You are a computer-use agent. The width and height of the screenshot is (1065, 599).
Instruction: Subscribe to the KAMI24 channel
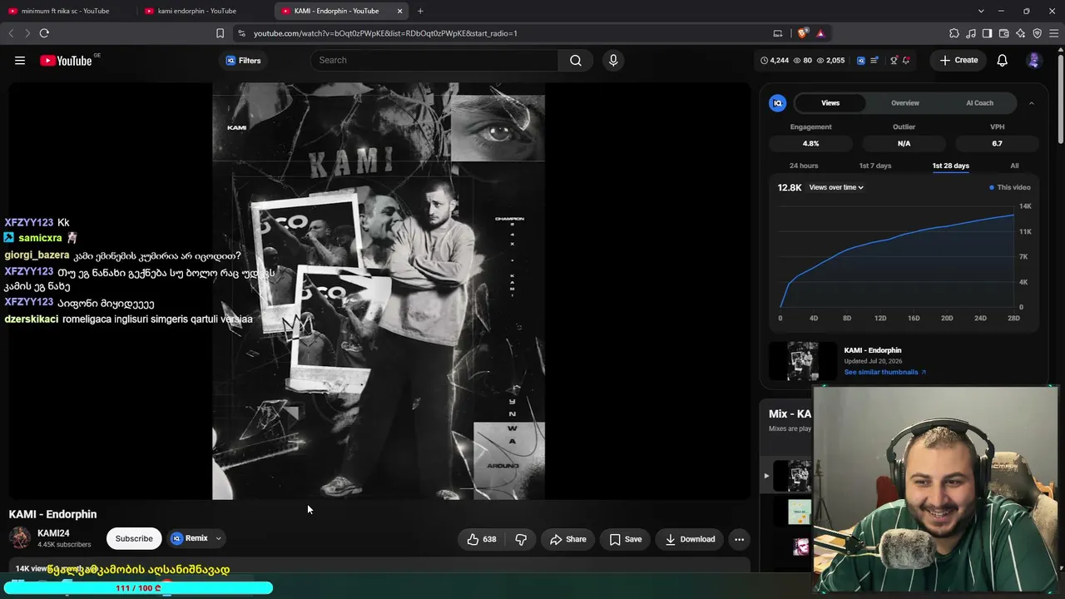pyautogui.click(x=134, y=538)
